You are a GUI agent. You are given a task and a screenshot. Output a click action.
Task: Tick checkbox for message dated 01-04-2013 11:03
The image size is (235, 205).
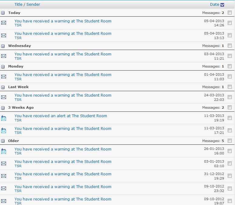tap(230, 77)
